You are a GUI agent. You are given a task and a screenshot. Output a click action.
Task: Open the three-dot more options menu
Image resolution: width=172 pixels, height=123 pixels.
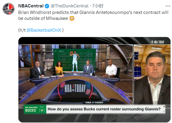168,6
